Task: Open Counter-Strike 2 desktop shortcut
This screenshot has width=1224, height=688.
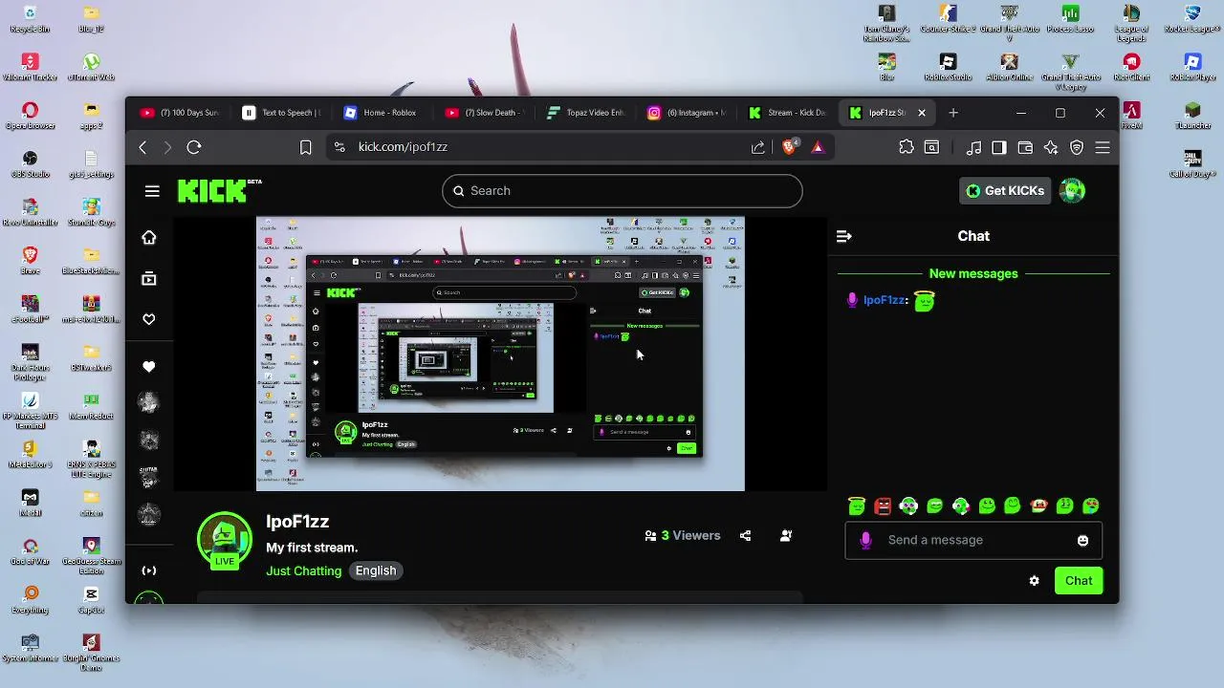Action: [948, 19]
